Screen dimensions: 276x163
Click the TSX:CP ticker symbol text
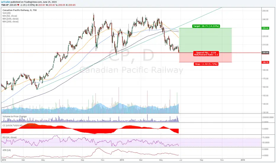coord(5,5)
